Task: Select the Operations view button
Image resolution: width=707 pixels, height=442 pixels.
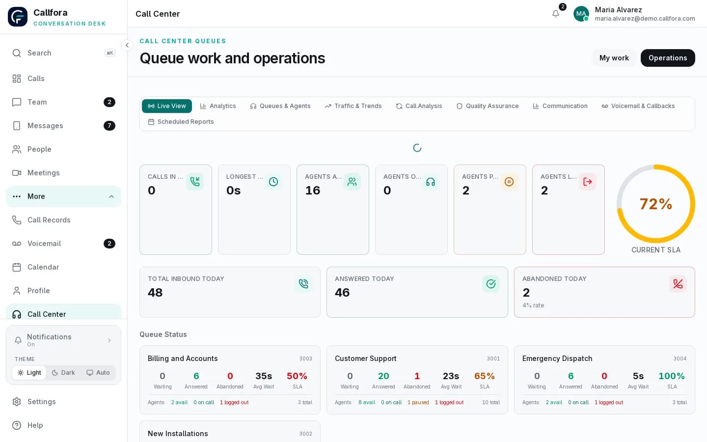Action: (668, 58)
